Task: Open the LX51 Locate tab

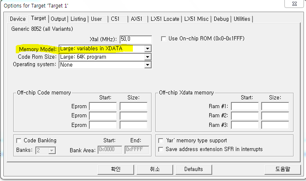Action: click(165, 19)
